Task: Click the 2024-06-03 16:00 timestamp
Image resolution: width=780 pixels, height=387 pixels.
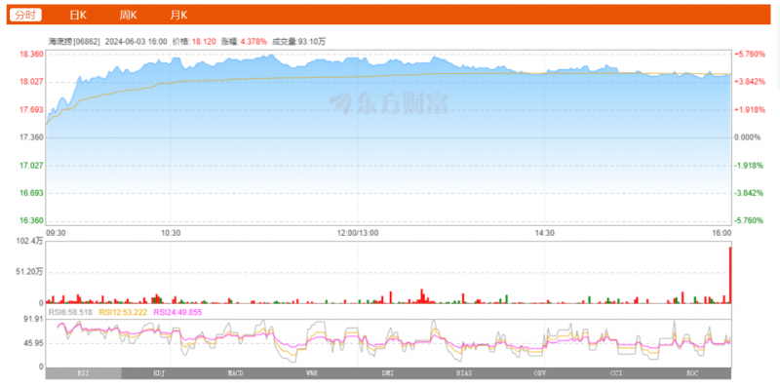Action: [x=136, y=42]
